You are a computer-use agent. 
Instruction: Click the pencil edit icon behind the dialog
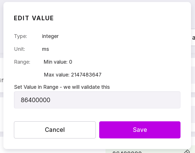coord(187,151)
